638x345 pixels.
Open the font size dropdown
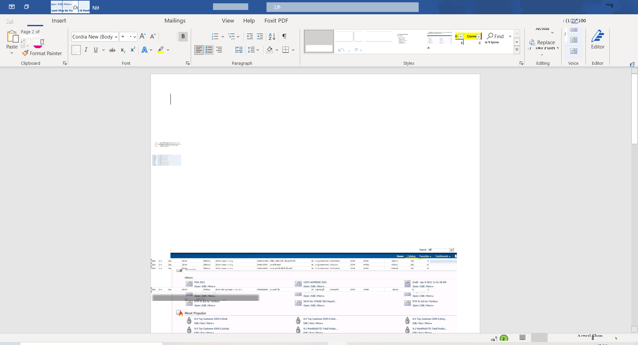point(135,37)
